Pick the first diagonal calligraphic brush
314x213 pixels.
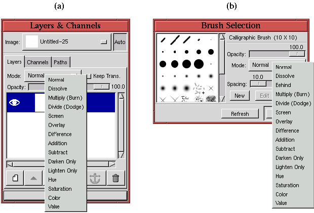tap(163, 39)
